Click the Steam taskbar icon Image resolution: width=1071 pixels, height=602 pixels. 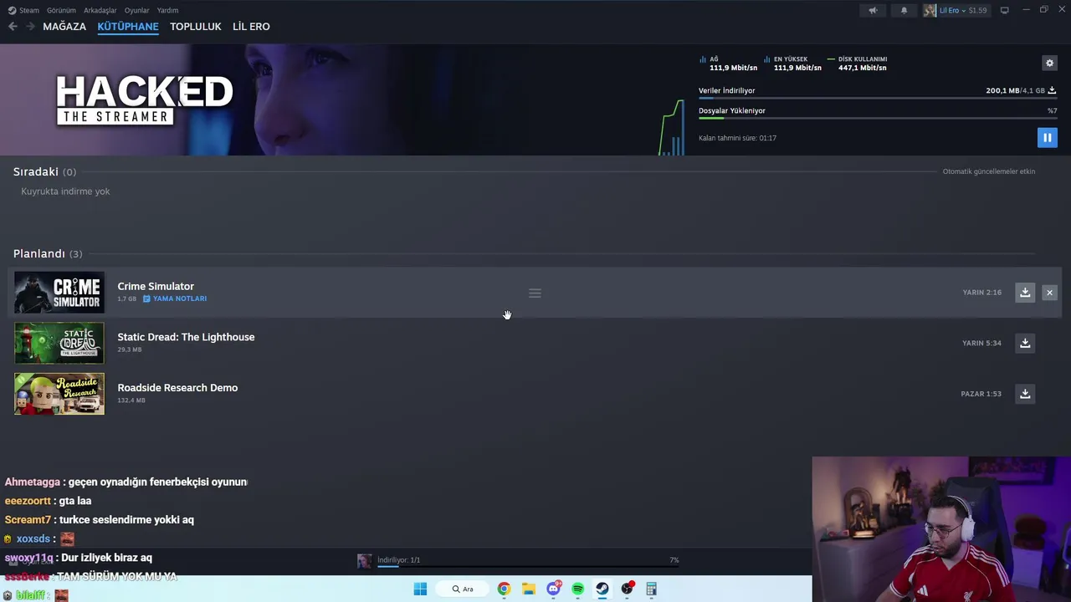(602, 589)
